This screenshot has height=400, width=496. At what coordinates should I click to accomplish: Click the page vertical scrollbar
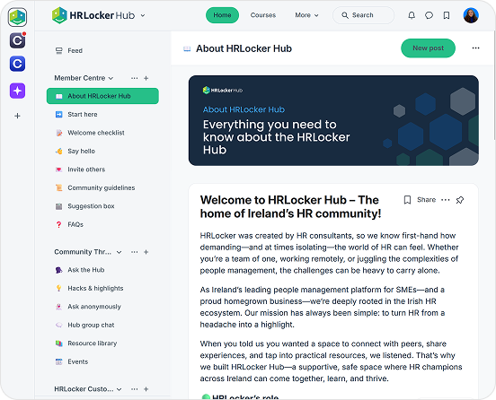tap(494, 85)
